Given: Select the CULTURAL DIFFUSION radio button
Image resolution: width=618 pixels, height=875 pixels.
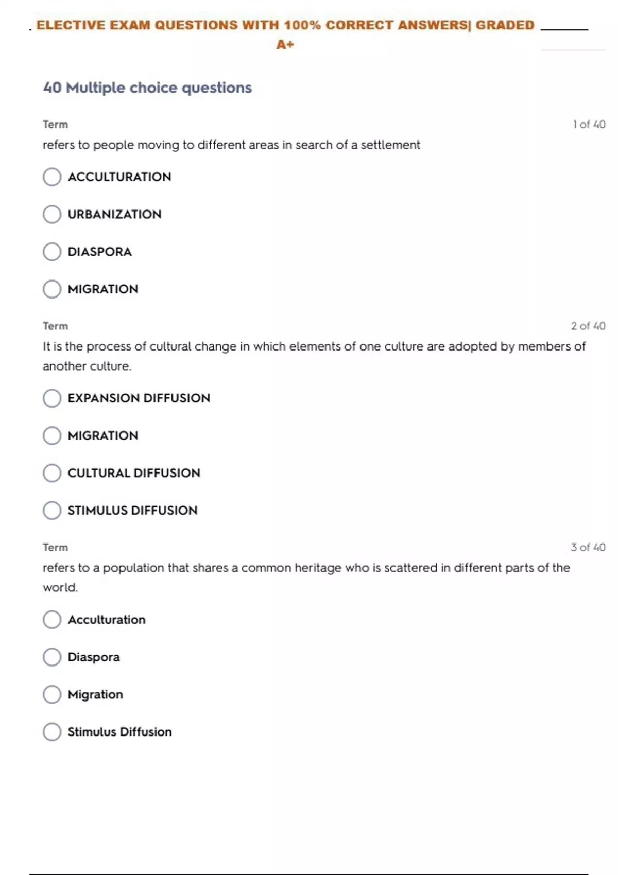Looking at the screenshot, I should click(x=52, y=473).
